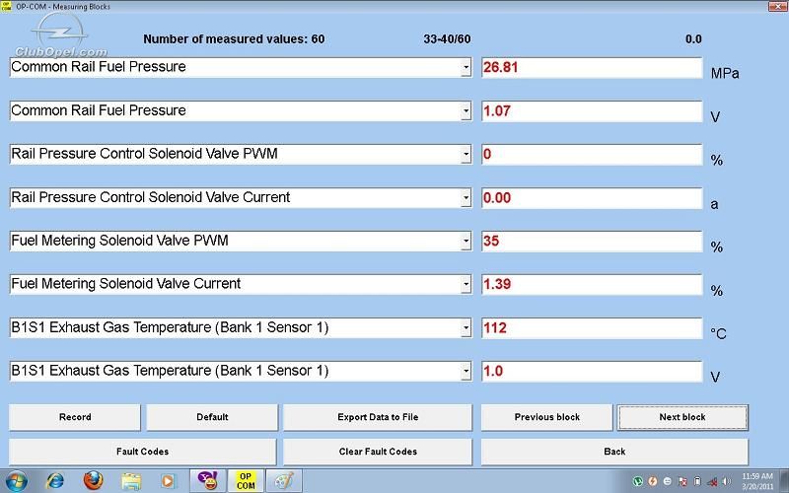Expand Fuel Metering Solenoid Valve PWM dropdown

click(466, 241)
